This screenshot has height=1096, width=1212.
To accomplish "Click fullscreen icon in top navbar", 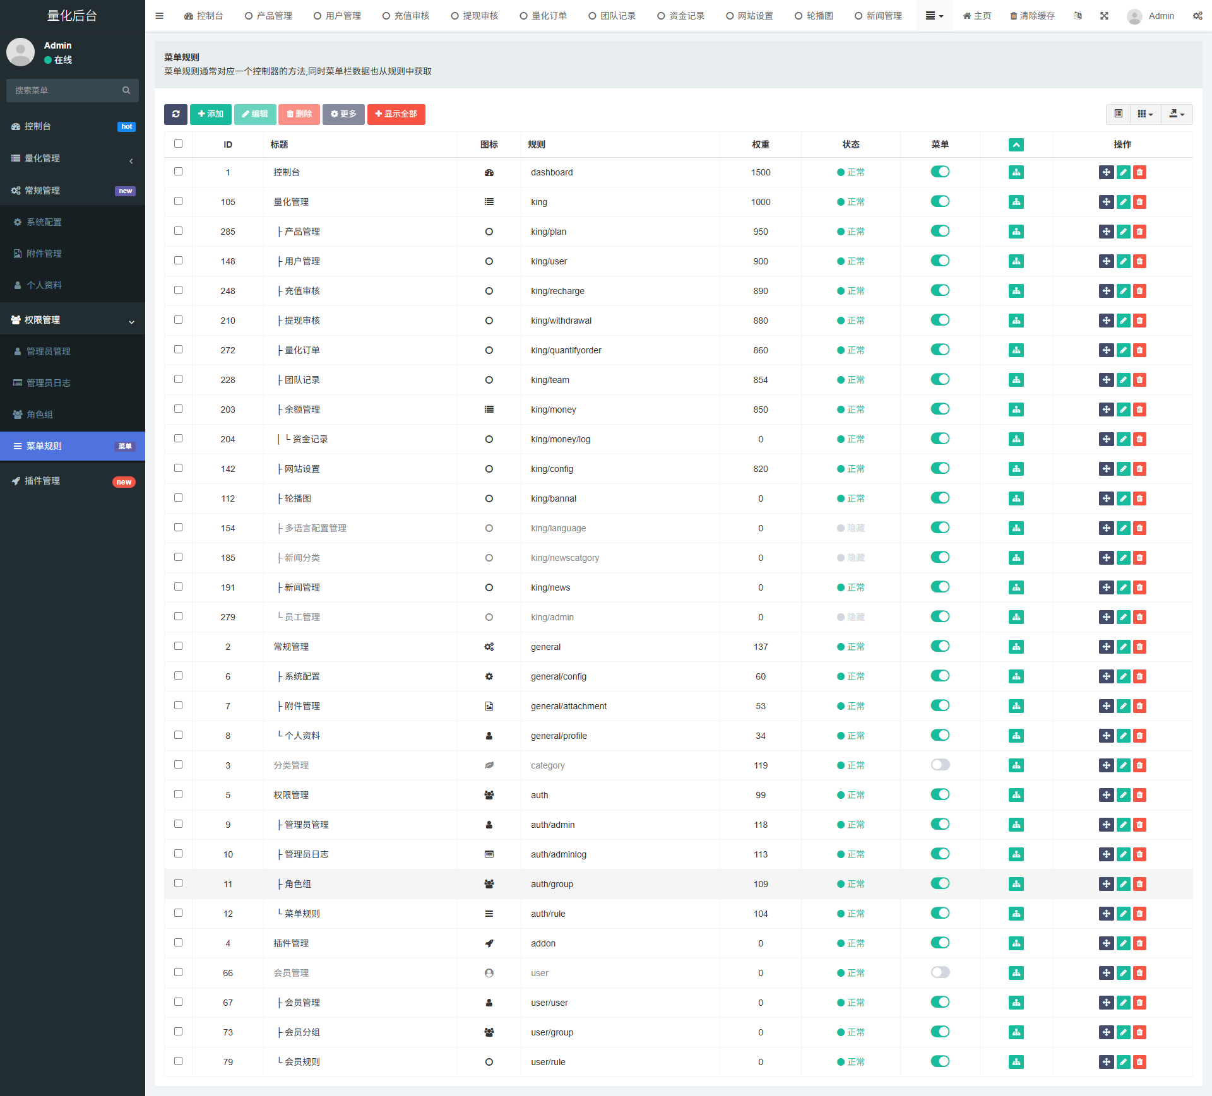I will tap(1104, 16).
